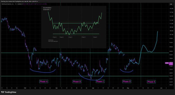
Task: Click the 93.00 price axis label
Action: point(171,43)
